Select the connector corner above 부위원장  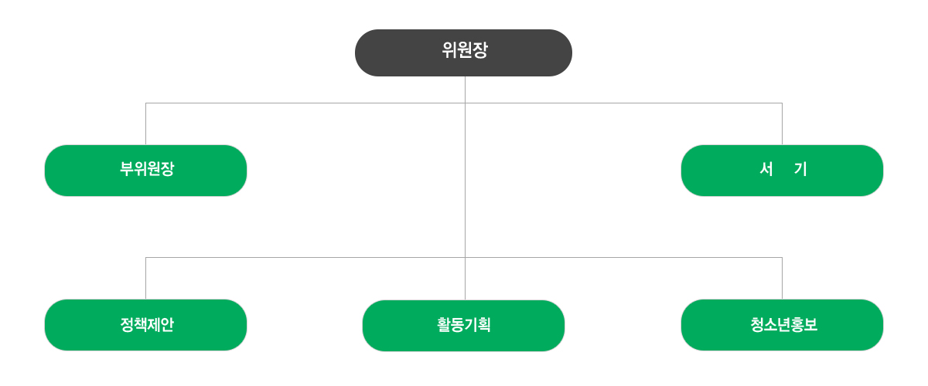pos(145,103)
